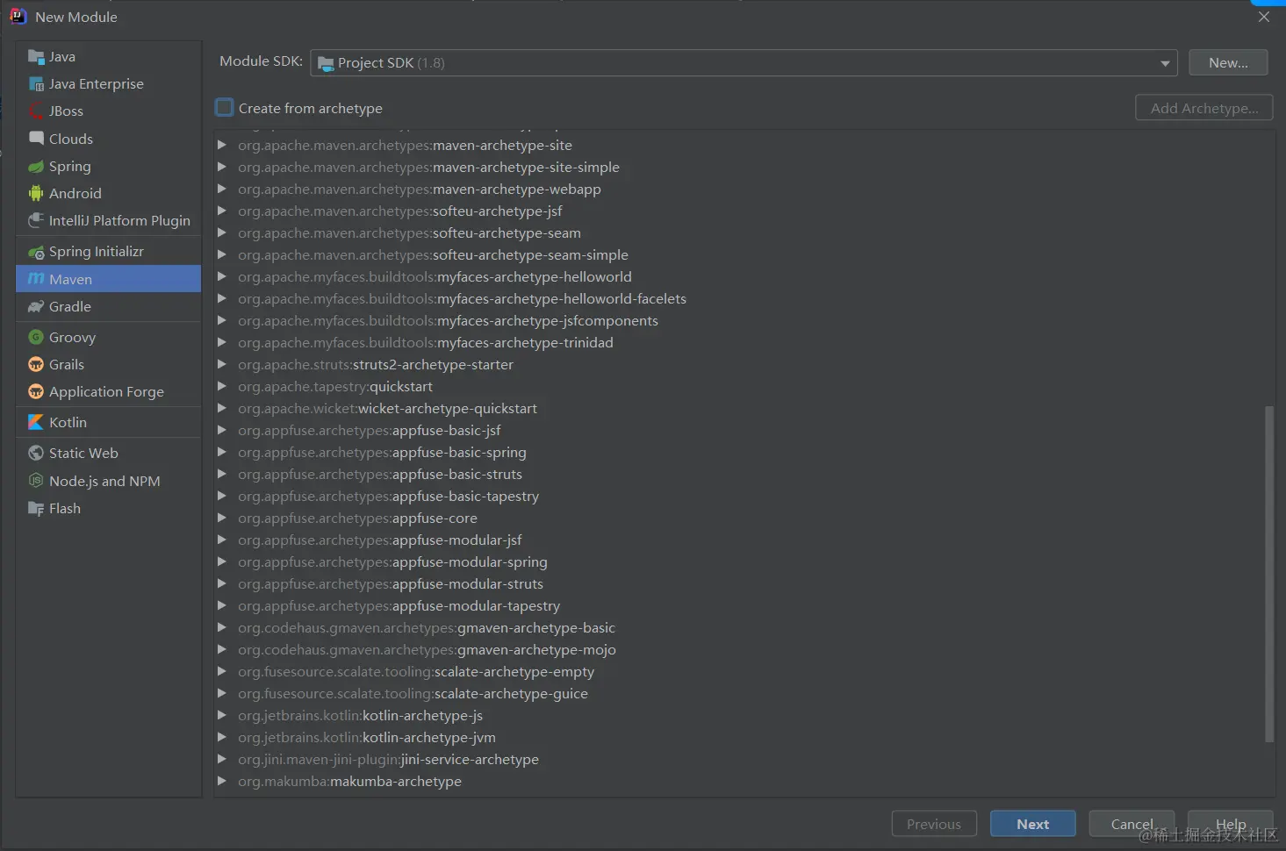The height and width of the screenshot is (851, 1286).
Task: Select Static Web module type
Action: point(109,454)
